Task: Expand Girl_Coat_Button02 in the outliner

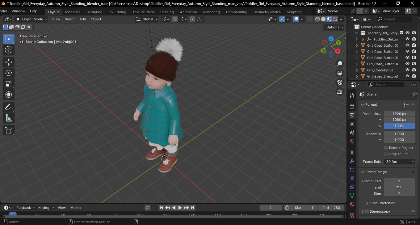Action: (x=357, y=52)
